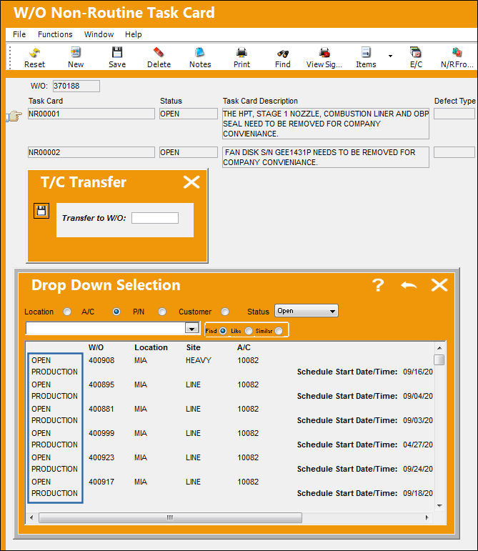This screenshot has height=551, width=478.
Task: Open the File menu
Action: pos(19,34)
